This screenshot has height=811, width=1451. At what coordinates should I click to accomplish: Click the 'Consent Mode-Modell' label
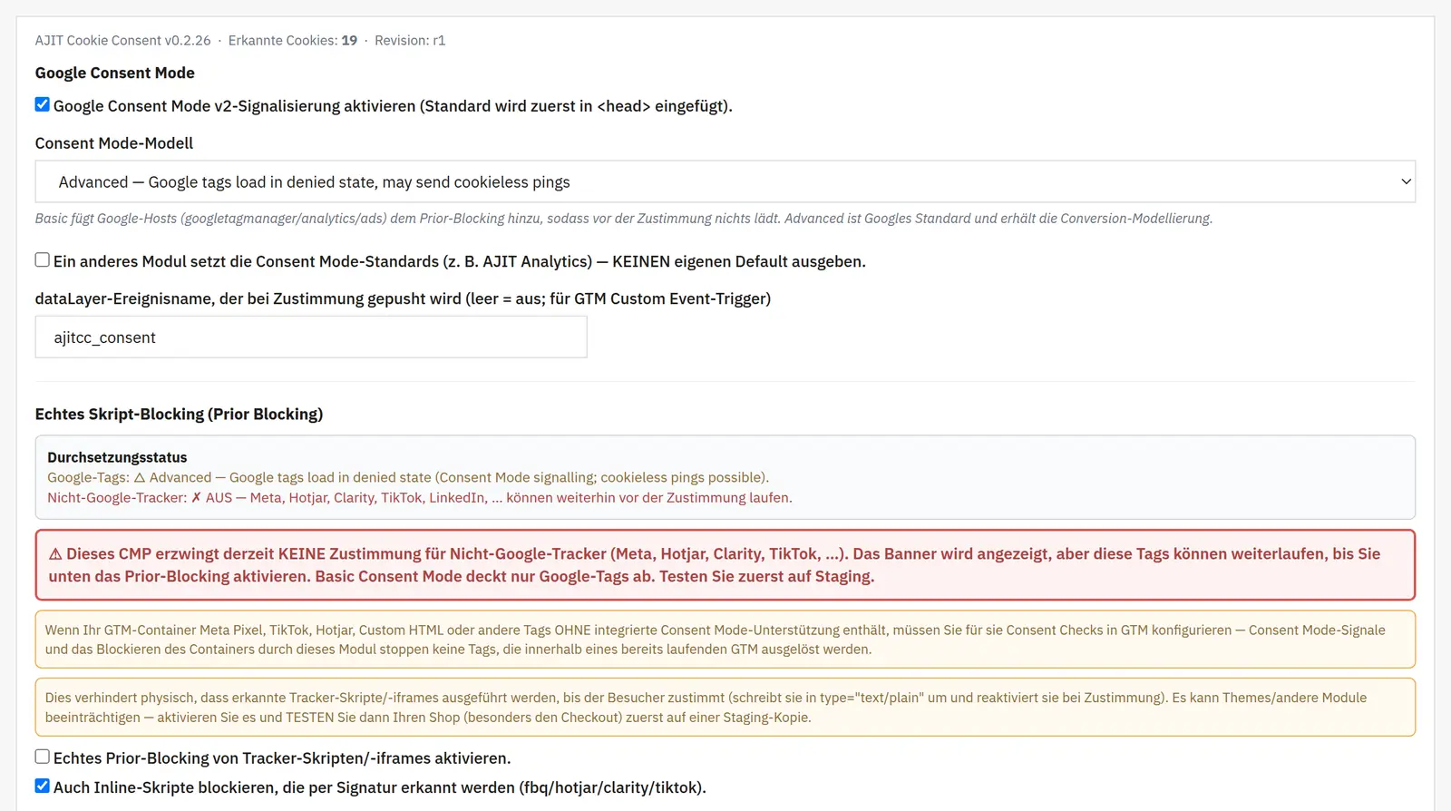tap(114, 143)
